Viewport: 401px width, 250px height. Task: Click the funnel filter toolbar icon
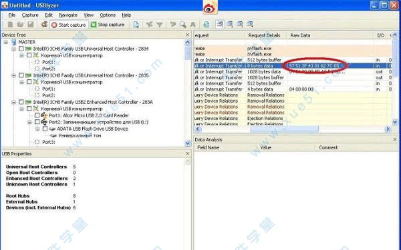[160, 25]
